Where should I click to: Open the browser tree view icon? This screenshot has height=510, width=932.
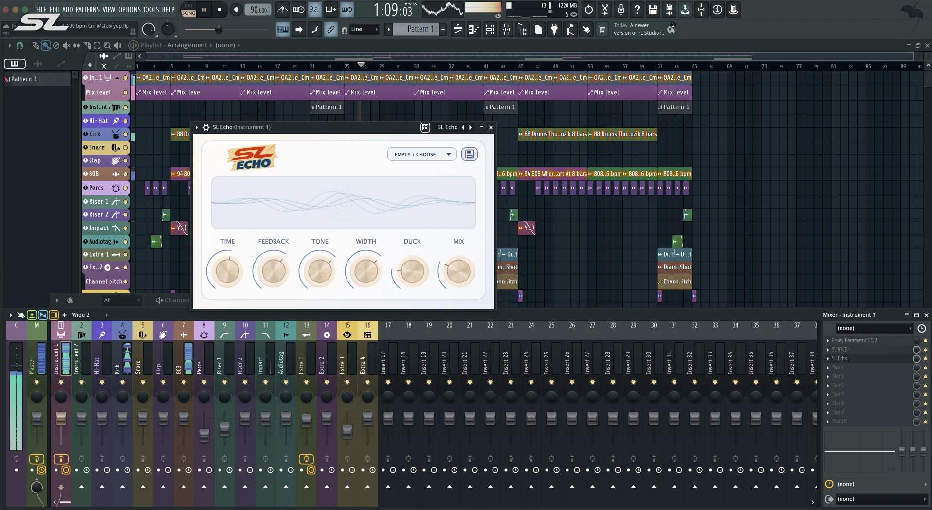pyautogui.click(x=522, y=30)
